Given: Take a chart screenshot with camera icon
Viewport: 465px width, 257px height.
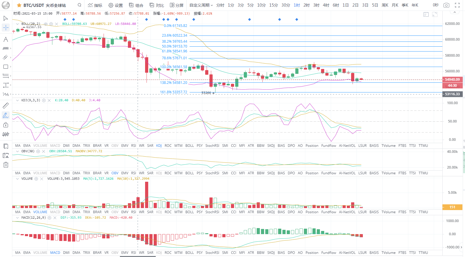Looking at the screenshot, I should 446,5.
